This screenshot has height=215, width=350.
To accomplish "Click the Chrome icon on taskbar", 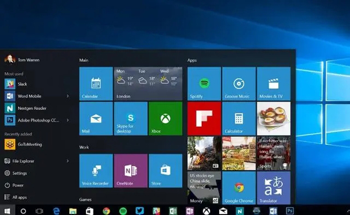I will [106, 211].
